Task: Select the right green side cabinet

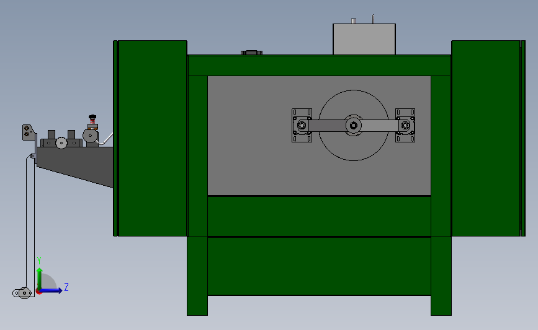Action: point(486,138)
